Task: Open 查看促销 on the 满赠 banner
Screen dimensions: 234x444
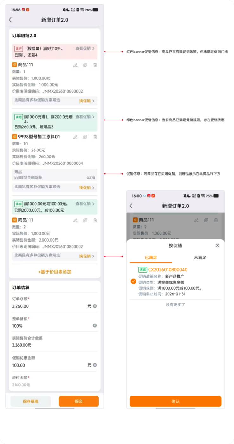Action: [x=85, y=117]
